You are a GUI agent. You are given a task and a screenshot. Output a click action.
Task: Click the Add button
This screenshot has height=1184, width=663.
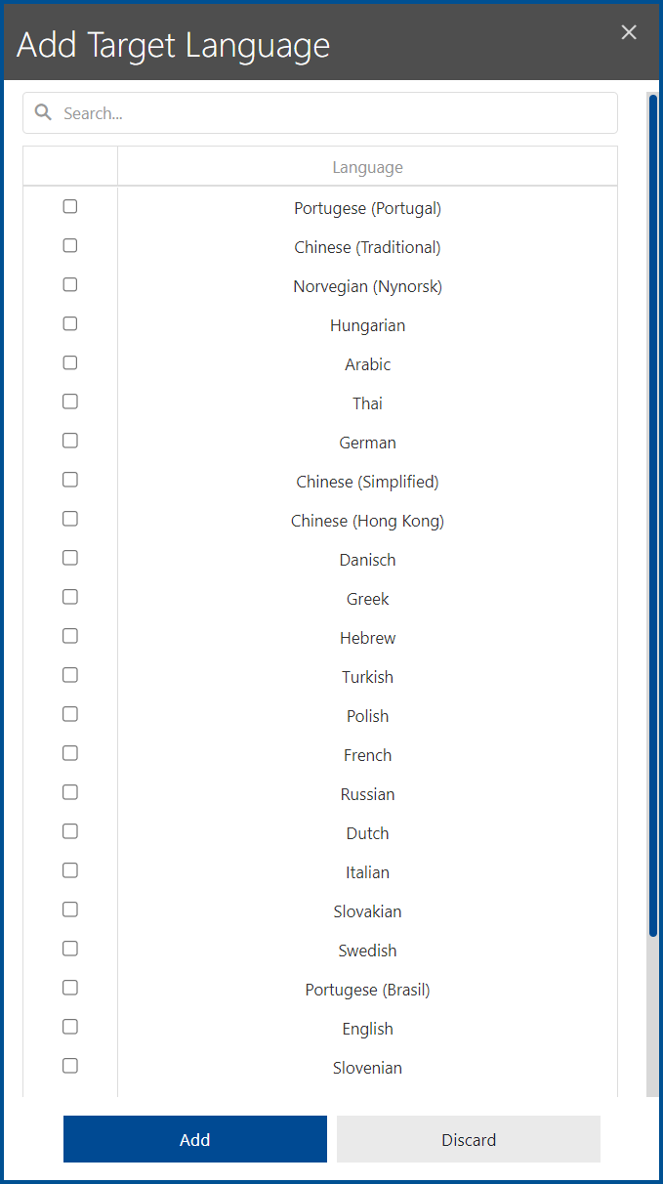click(194, 1139)
